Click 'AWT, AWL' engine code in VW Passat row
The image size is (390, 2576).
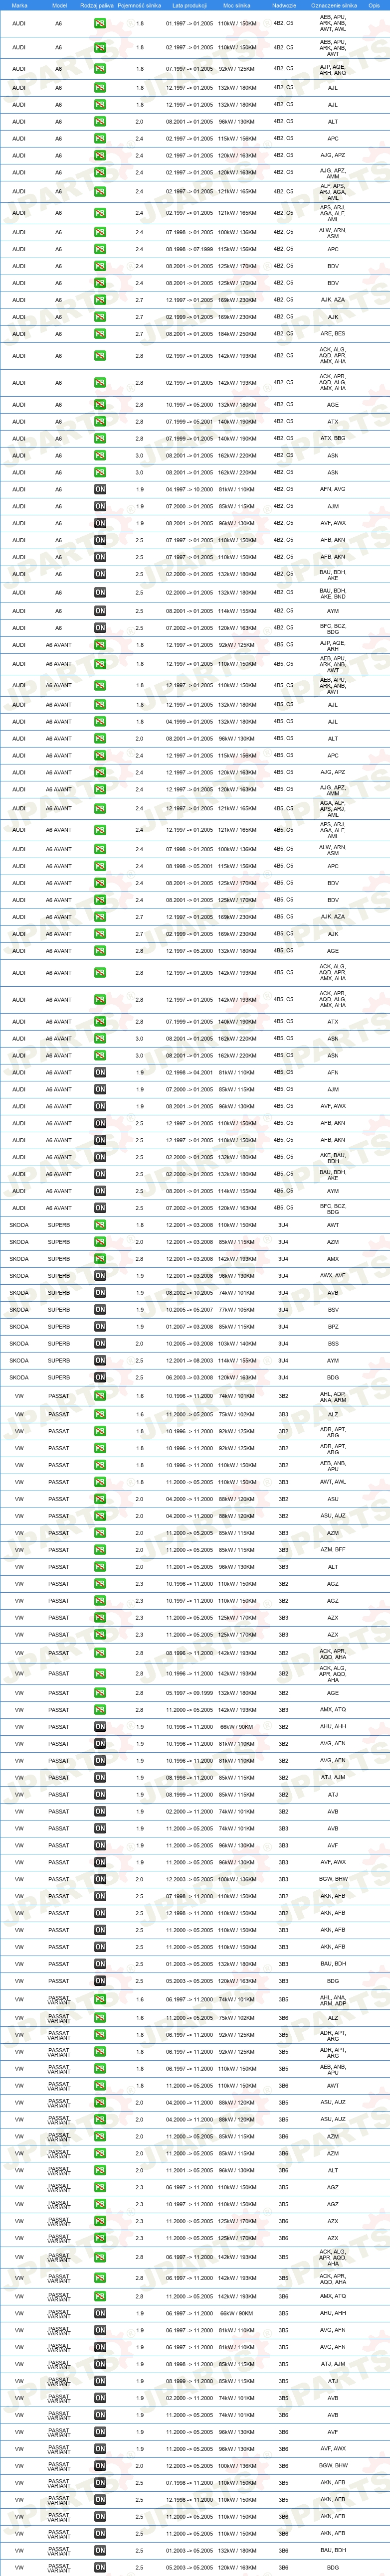[333, 1483]
